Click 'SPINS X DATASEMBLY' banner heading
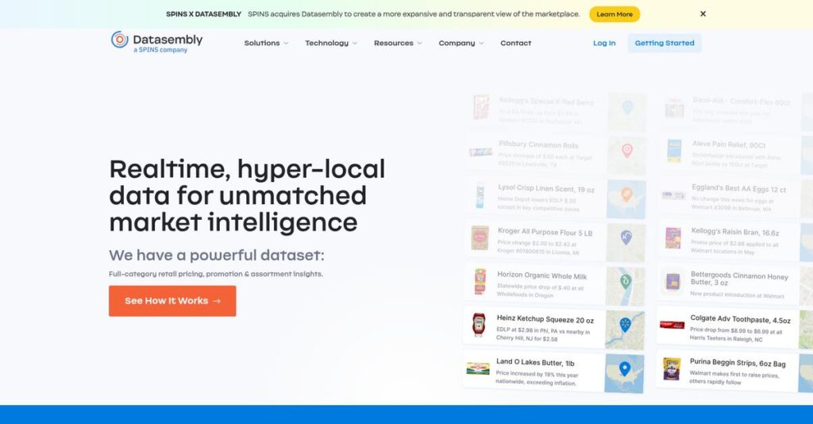The height and width of the screenshot is (424, 813). pos(203,14)
